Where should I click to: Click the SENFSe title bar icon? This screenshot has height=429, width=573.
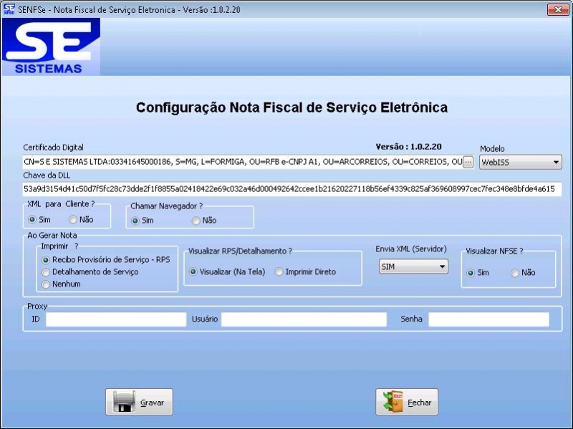[x=9, y=9]
